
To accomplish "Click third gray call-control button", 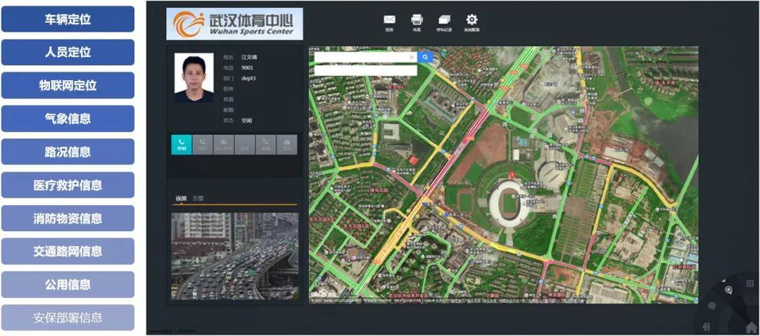I will (x=224, y=144).
